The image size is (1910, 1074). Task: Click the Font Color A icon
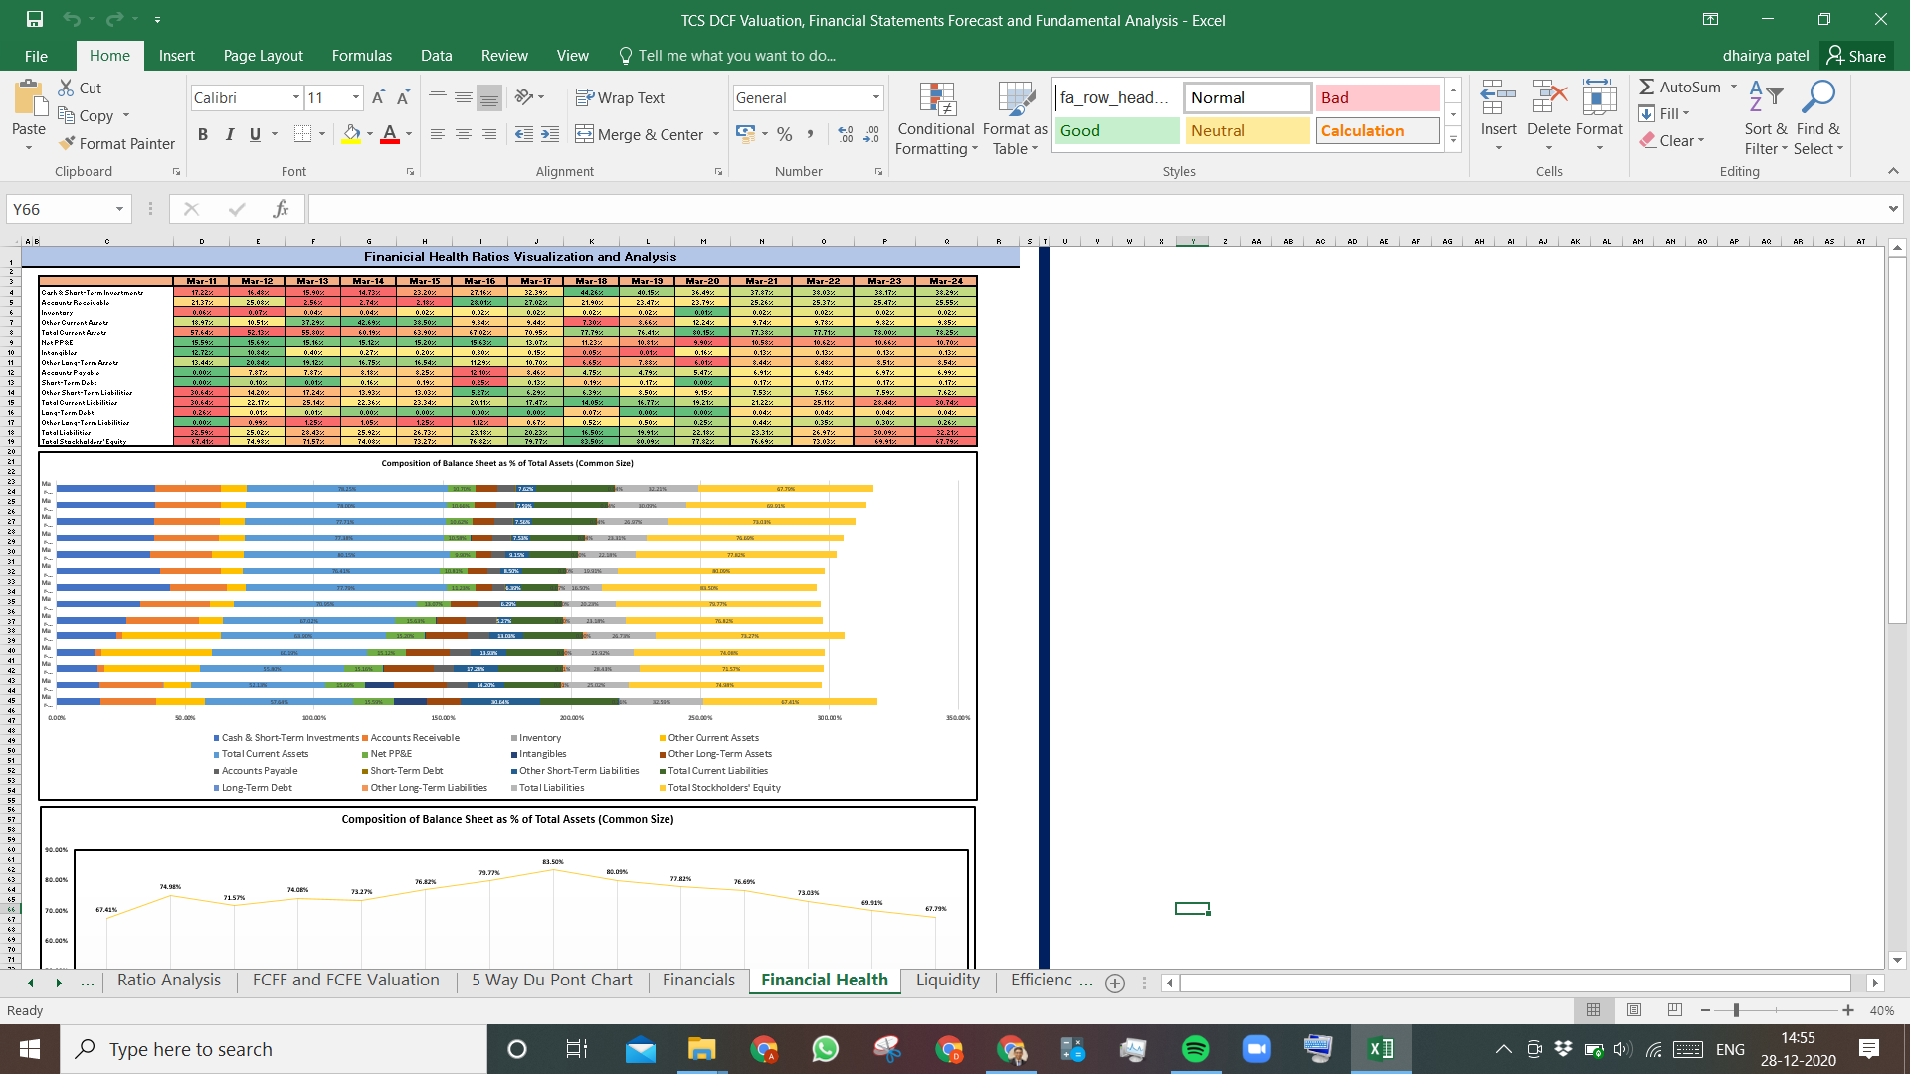tap(390, 134)
